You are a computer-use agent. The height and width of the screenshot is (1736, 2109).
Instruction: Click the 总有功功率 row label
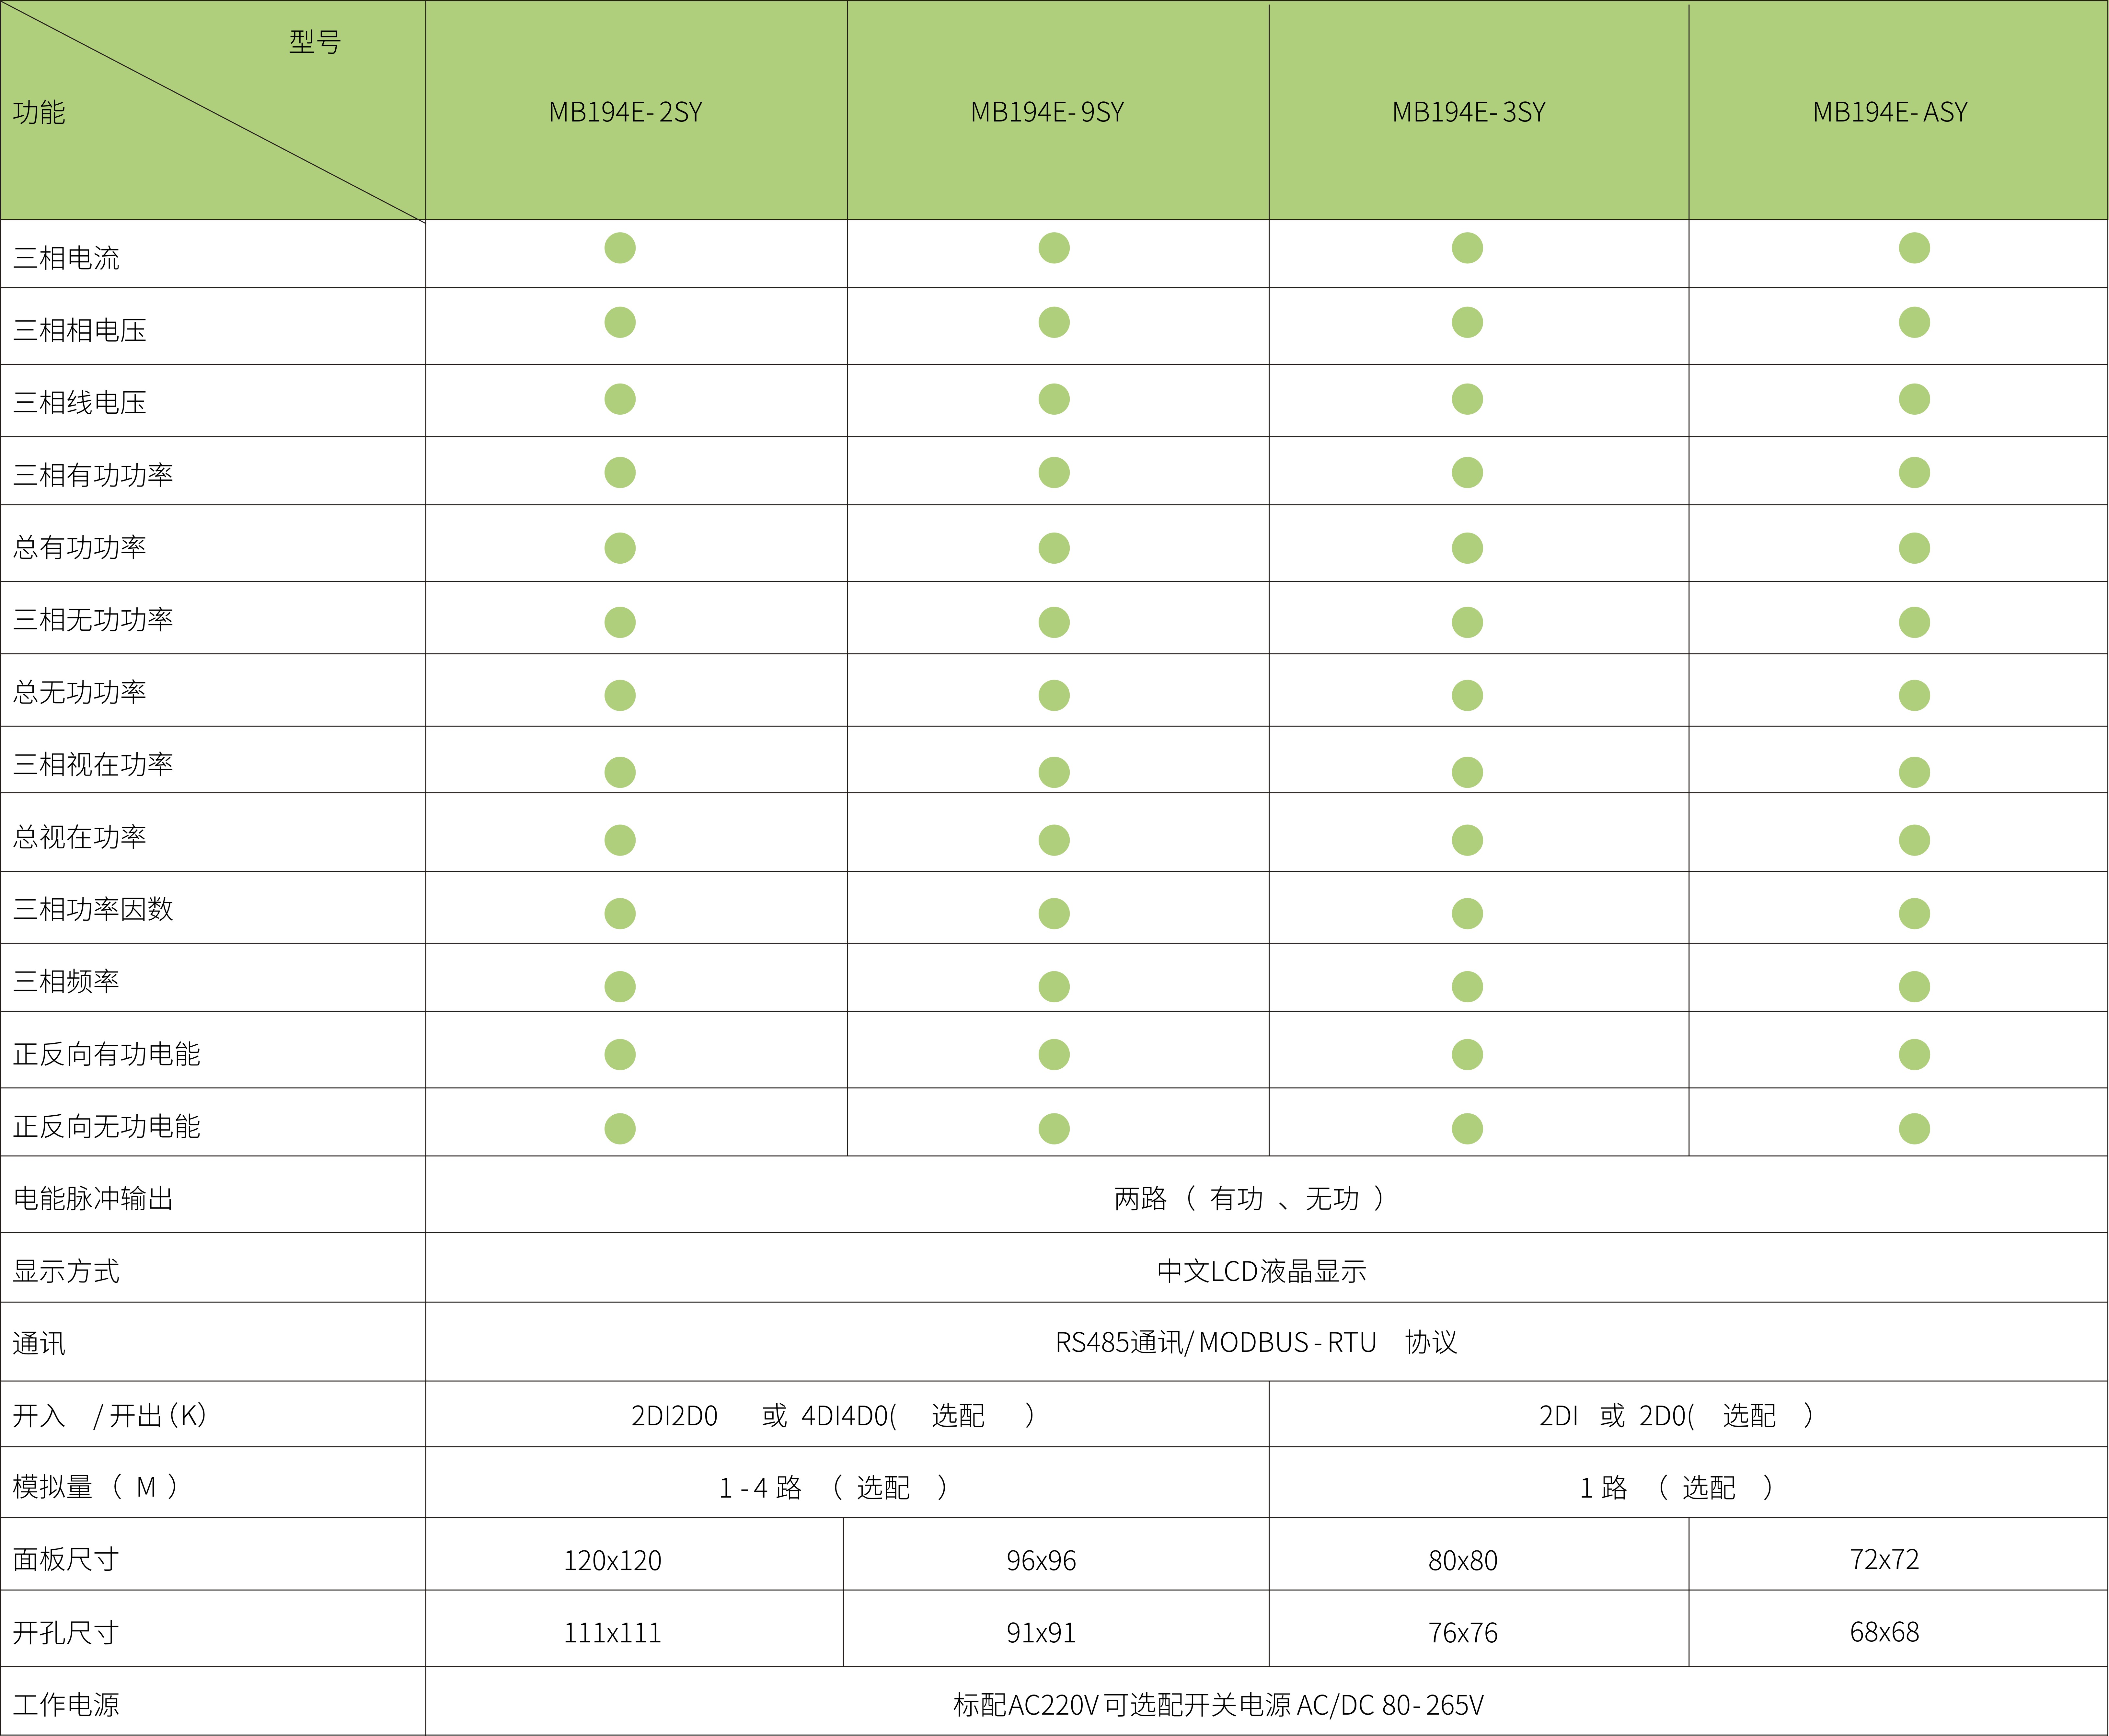tap(80, 547)
